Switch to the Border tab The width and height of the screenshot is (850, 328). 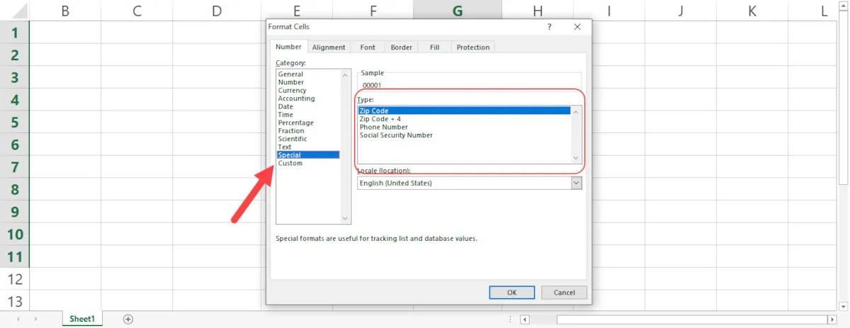tap(401, 47)
